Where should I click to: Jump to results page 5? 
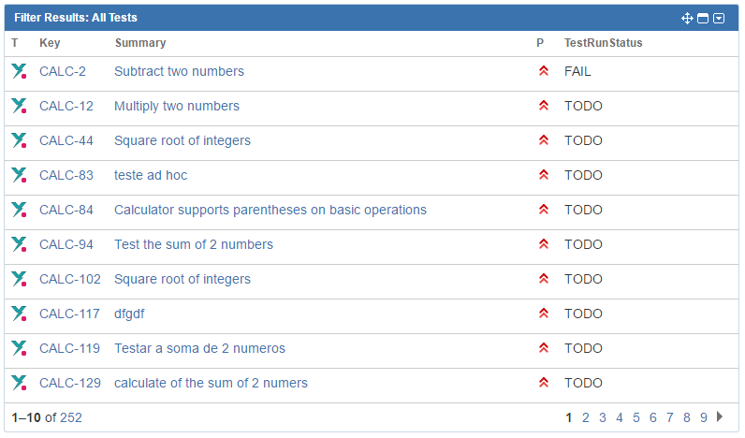pos(635,417)
